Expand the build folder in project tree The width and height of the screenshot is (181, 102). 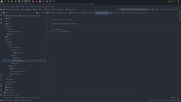tap(5, 24)
